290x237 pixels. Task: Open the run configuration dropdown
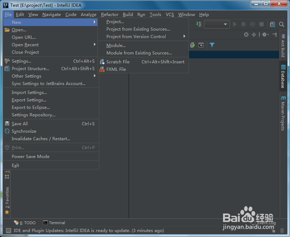point(217,24)
